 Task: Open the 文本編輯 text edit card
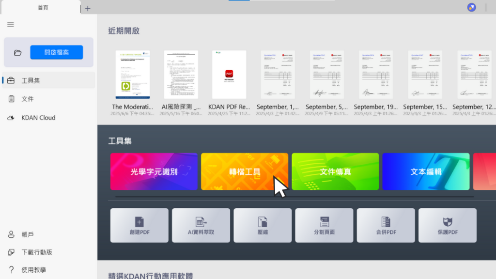click(426, 171)
